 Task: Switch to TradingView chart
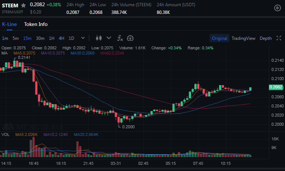pos(243,38)
